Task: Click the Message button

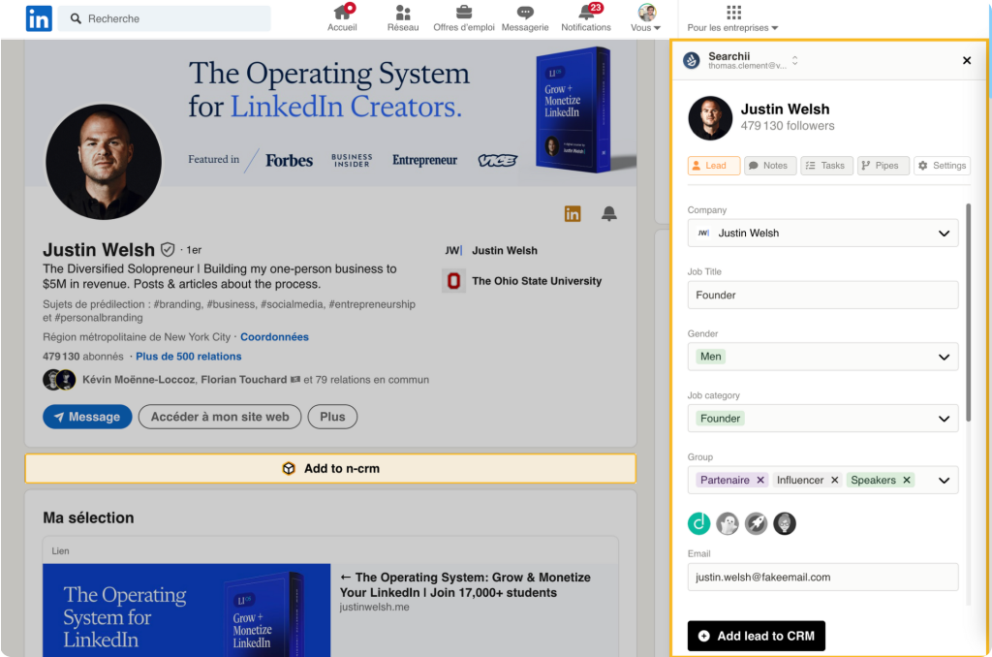Action: point(87,417)
